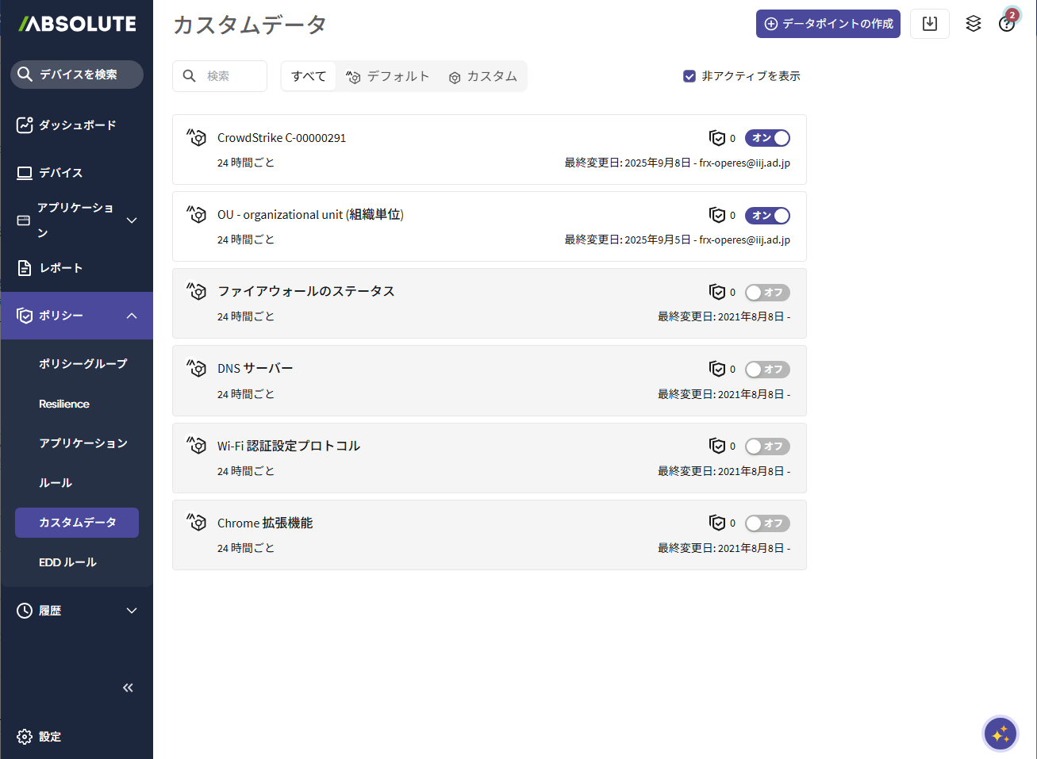
Task: Turn off the CrowdStrike C-00000291 toggle
Action: click(x=767, y=138)
